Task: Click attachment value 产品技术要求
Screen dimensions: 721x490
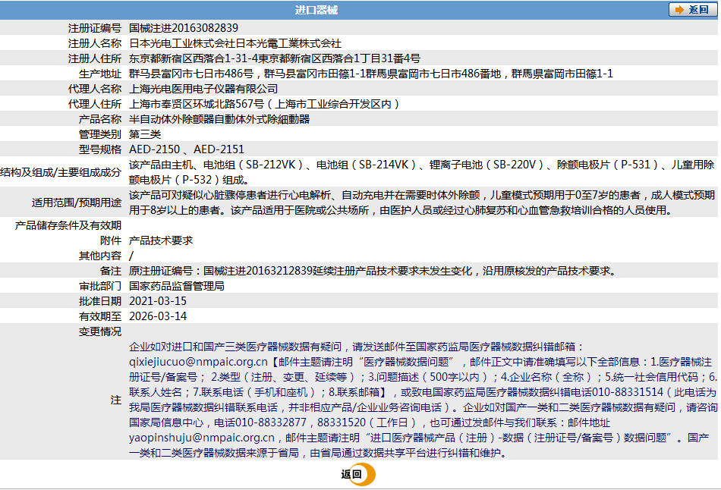Action: click(161, 240)
